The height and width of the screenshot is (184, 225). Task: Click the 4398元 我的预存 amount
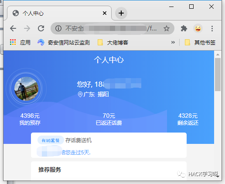pyautogui.click(x=30, y=119)
